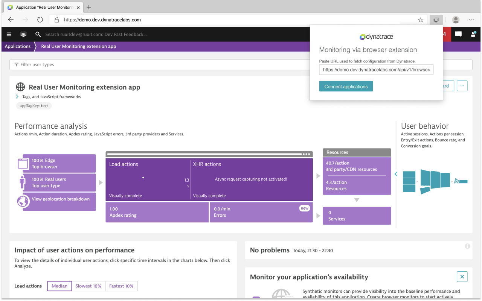Image resolution: width=482 pixels, height=301 pixels.
Task: Click the No problems info icon
Action: pos(467,246)
